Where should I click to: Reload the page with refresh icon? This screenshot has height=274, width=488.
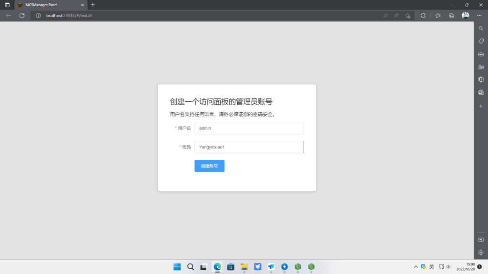22,16
